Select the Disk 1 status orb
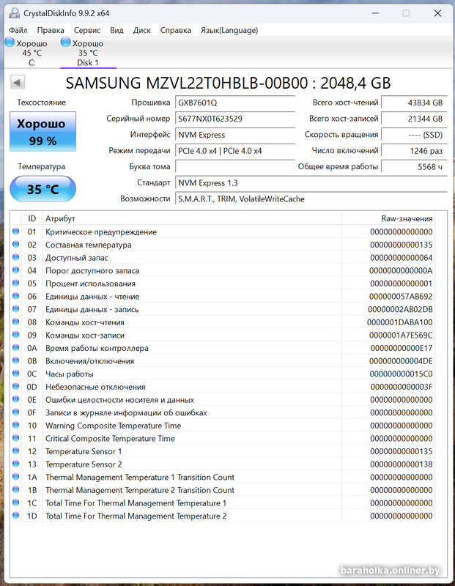Image resolution: width=455 pixels, height=586 pixels. coord(65,42)
